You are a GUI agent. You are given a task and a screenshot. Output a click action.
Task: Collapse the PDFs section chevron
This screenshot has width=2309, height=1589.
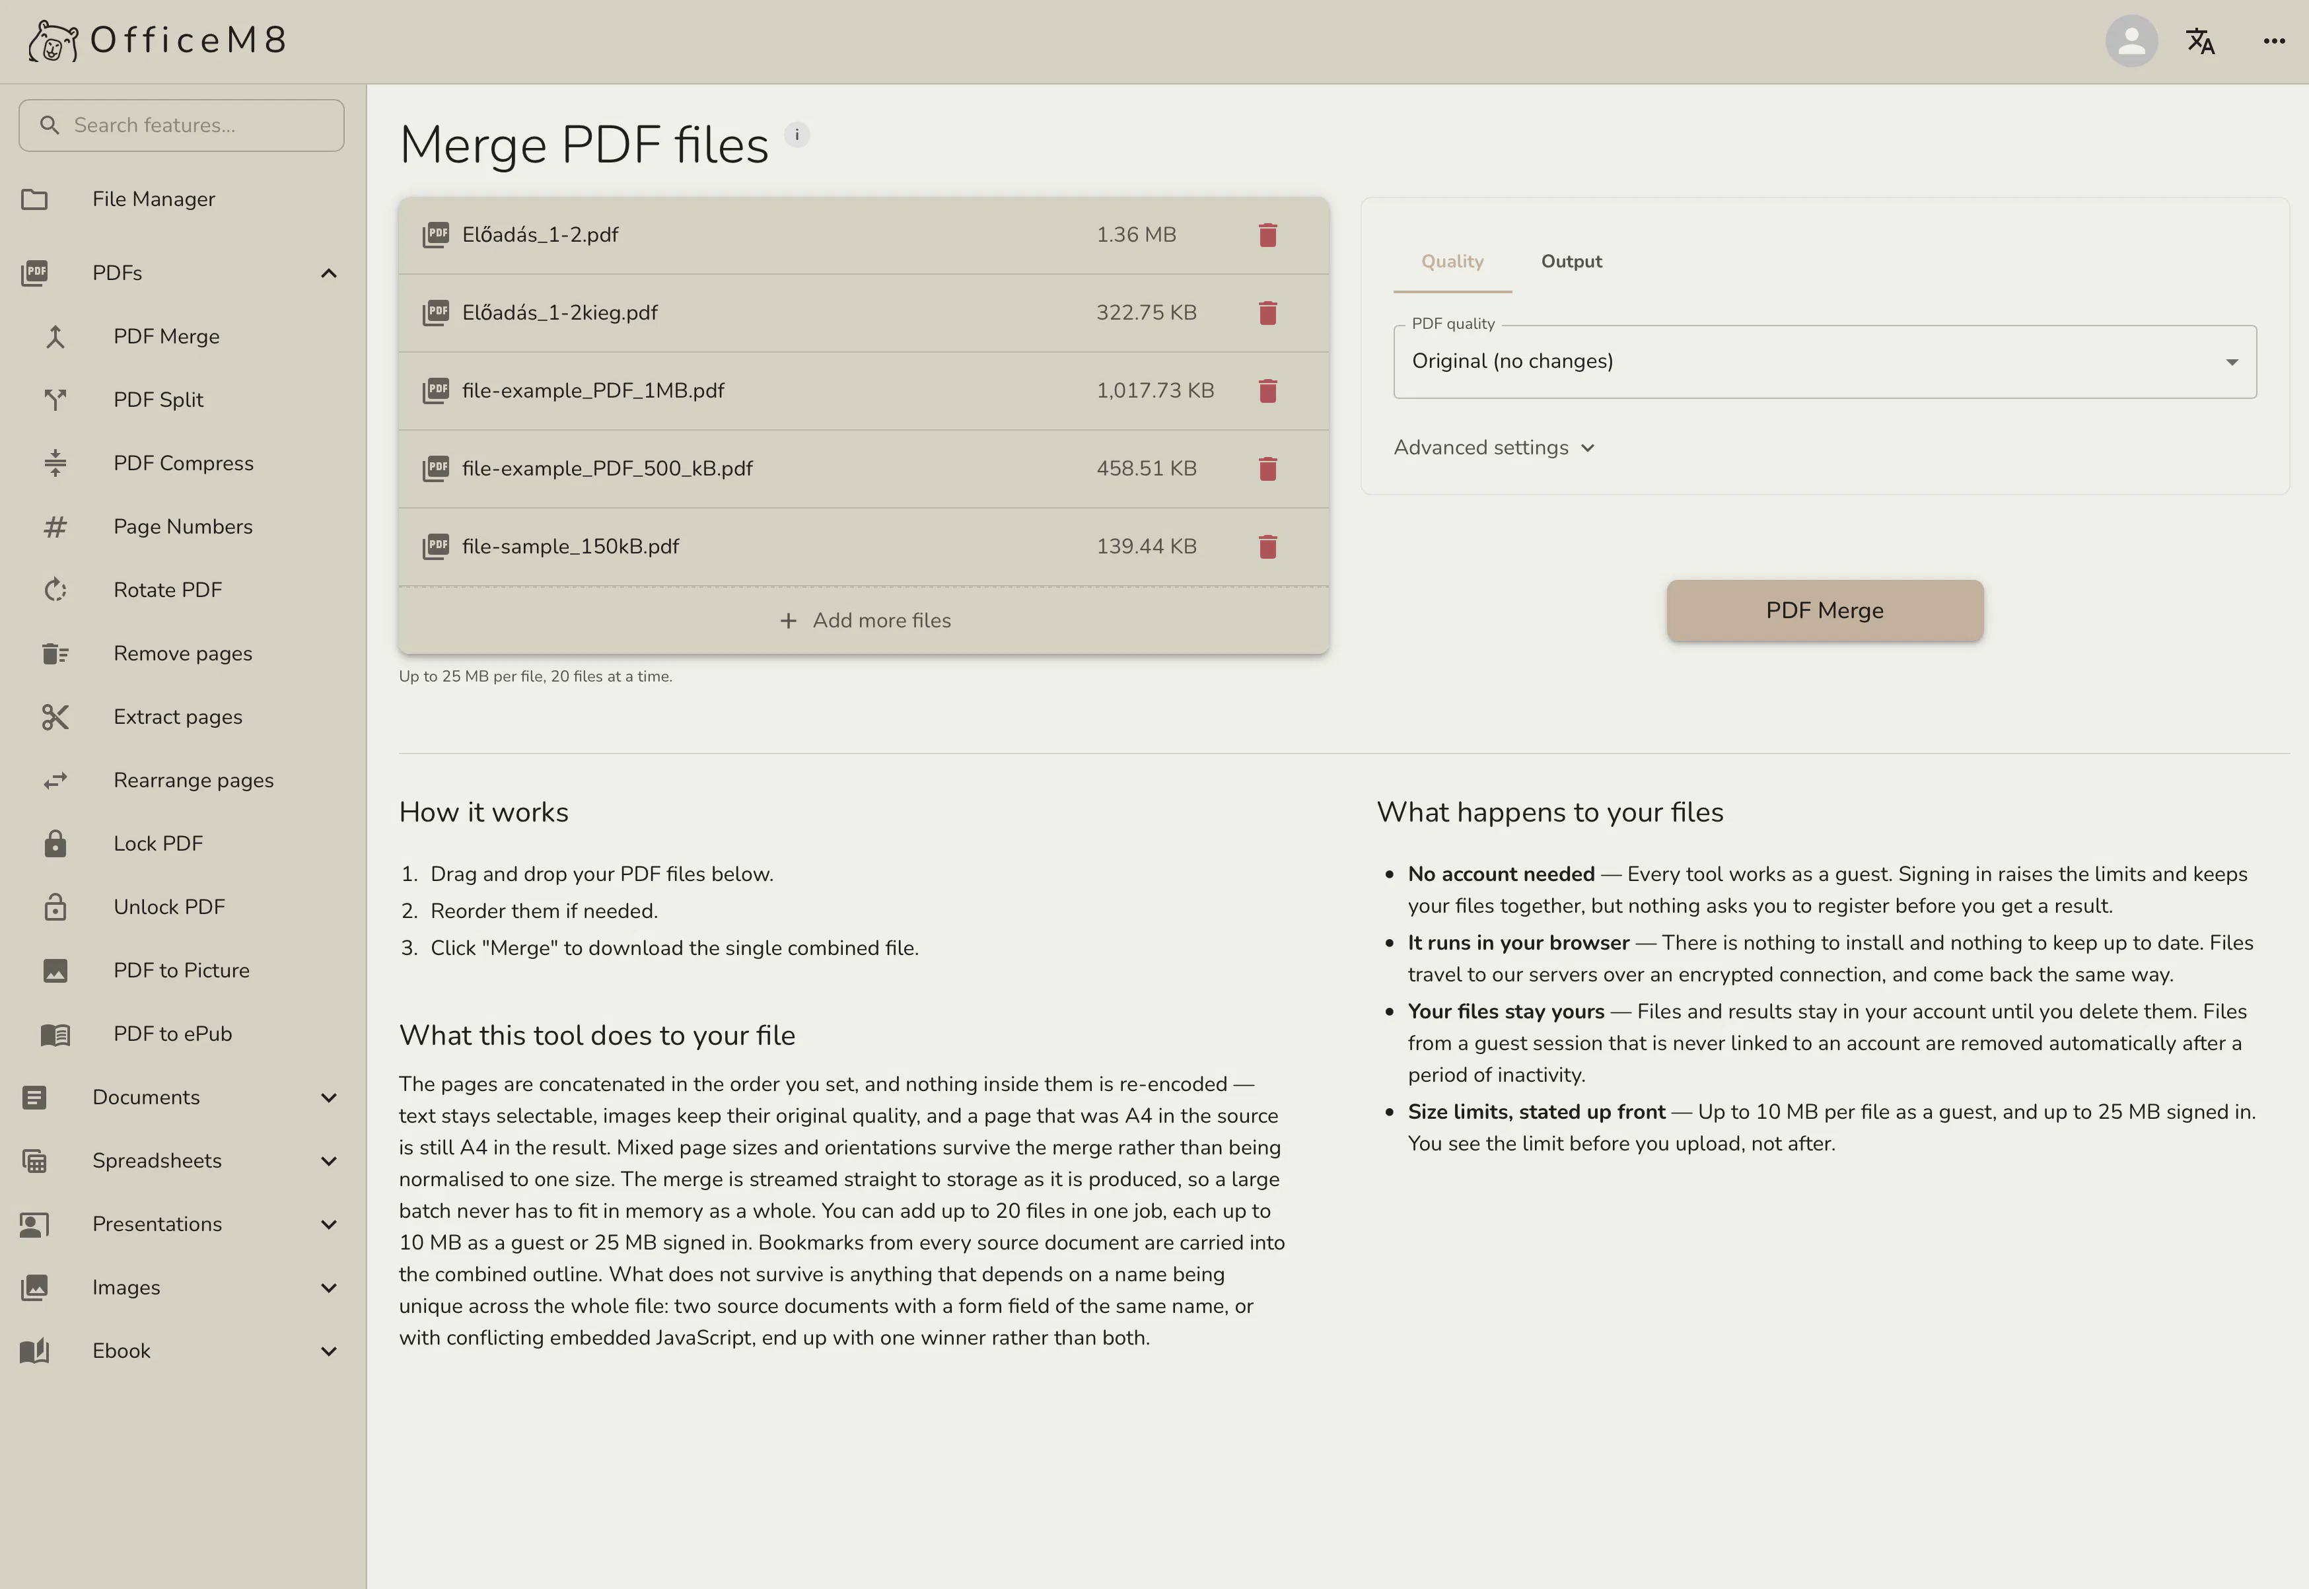(x=328, y=273)
